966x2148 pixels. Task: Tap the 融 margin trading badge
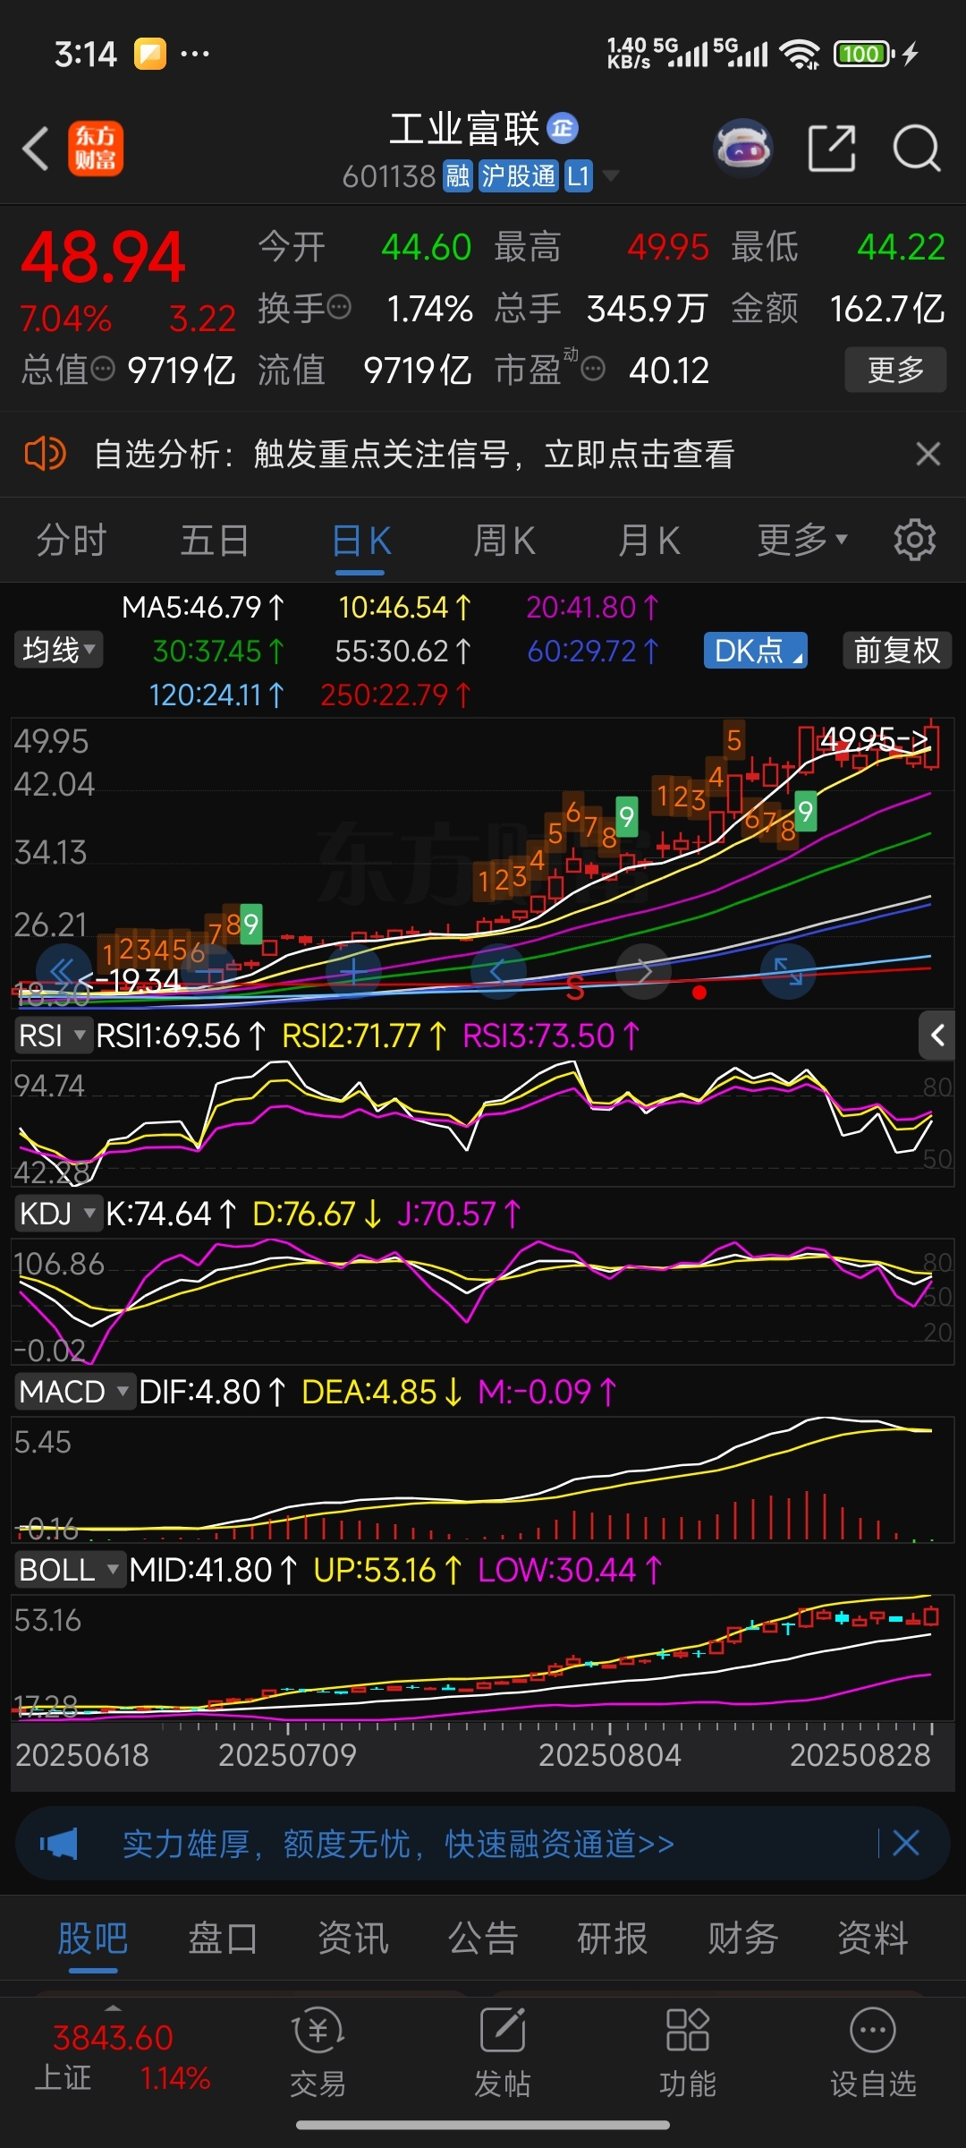pos(458,176)
